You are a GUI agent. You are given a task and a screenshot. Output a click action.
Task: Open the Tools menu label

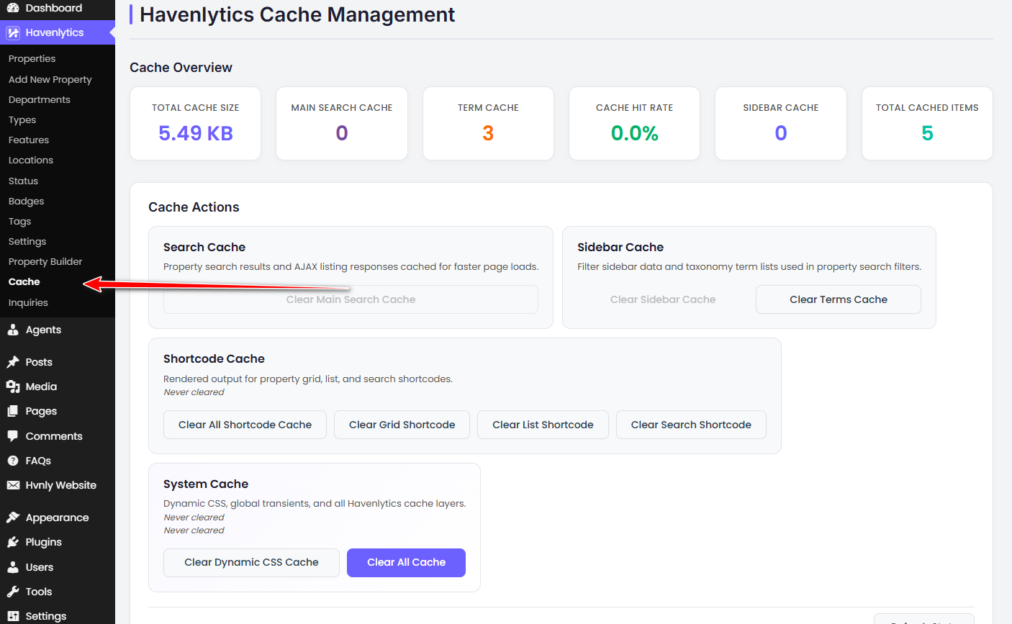[x=39, y=592]
